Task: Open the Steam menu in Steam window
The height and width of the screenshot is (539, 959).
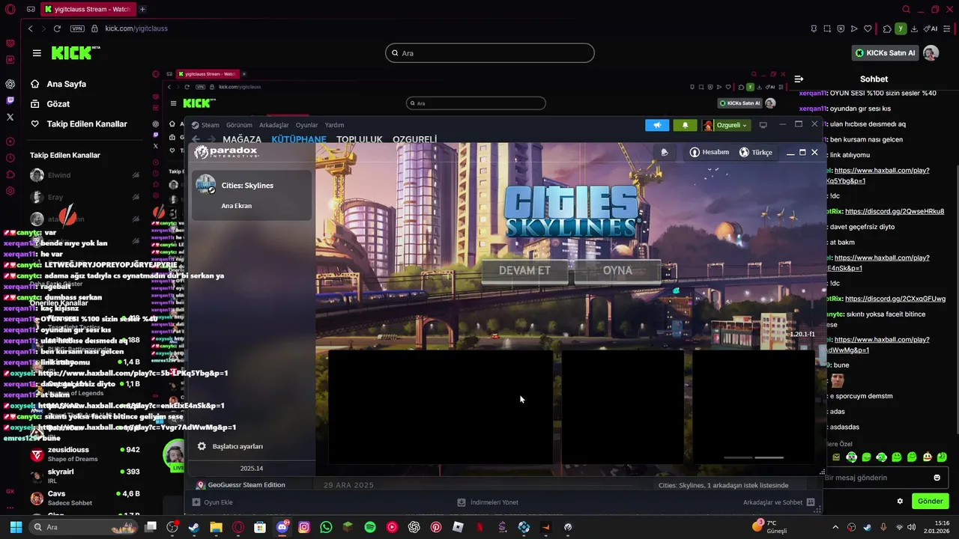Action: coord(205,125)
